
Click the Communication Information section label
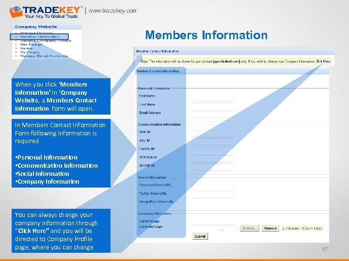(x=159, y=125)
